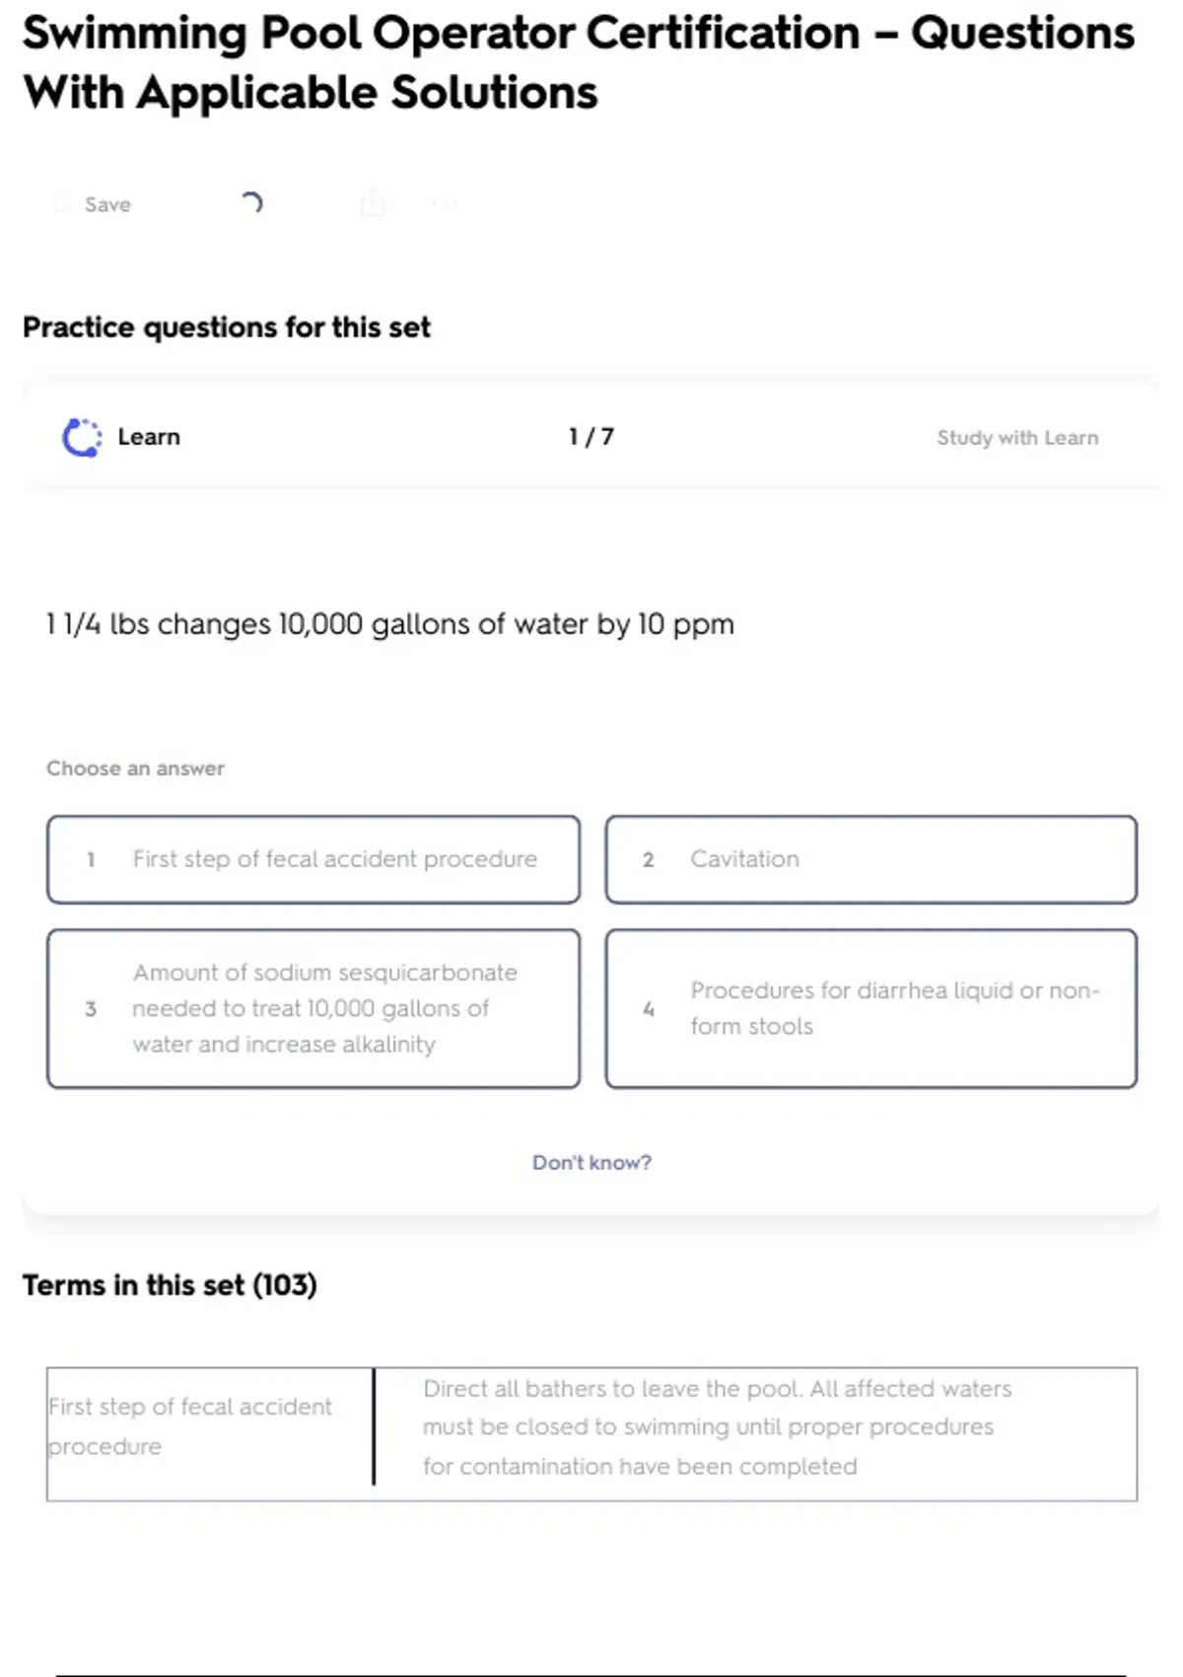Click the term "First step of fecal accident procedure"
The width and height of the screenshot is (1183, 1677).
tap(190, 1426)
